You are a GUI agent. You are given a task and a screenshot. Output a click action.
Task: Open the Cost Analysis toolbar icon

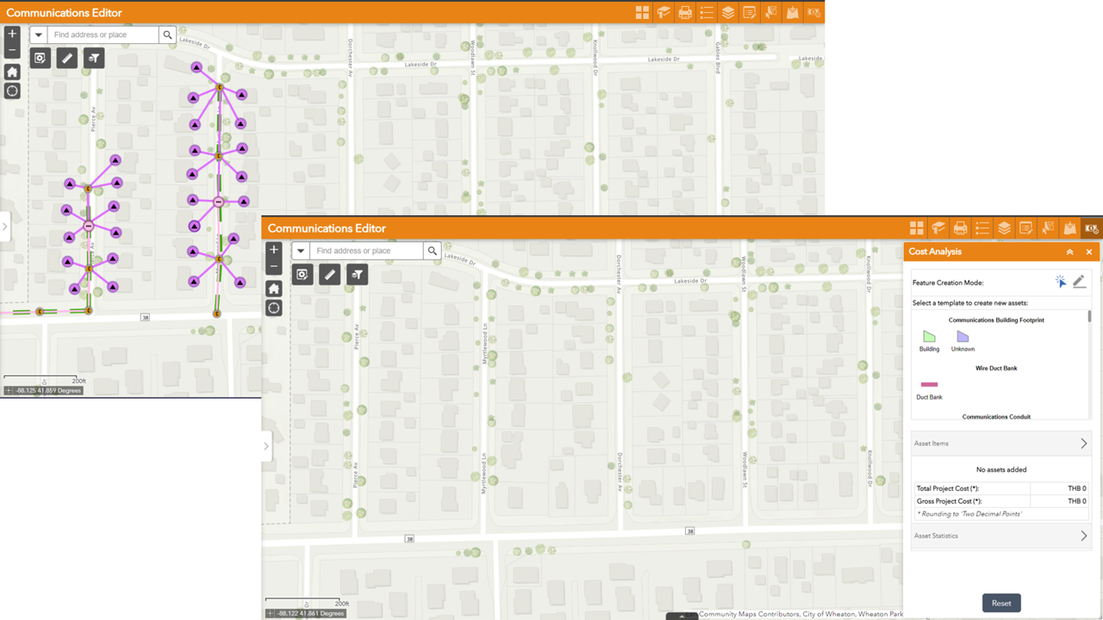click(x=1092, y=227)
